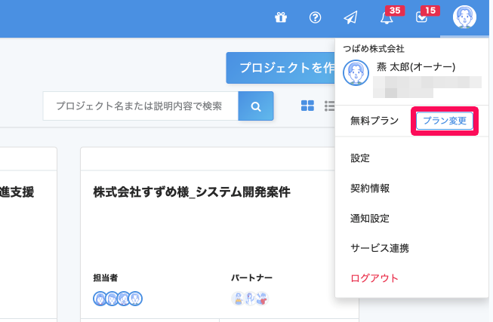The width and height of the screenshot is (493, 322).
Task: Open サービス連携 menu entry
Action: [x=380, y=248]
